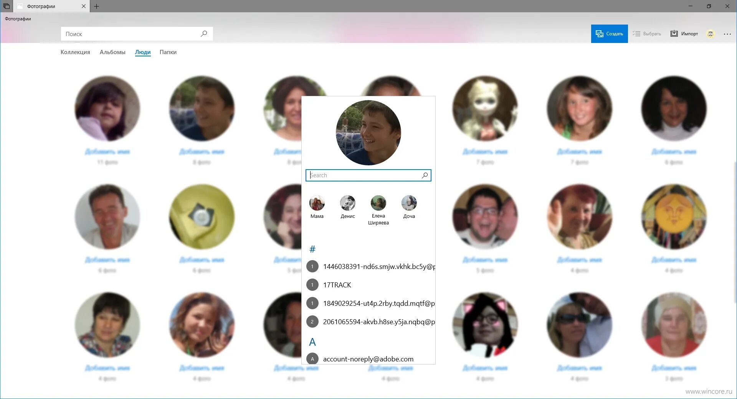Click the tab sets icon in title bar
The height and width of the screenshot is (399, 737).
click(x=7, y=6)
